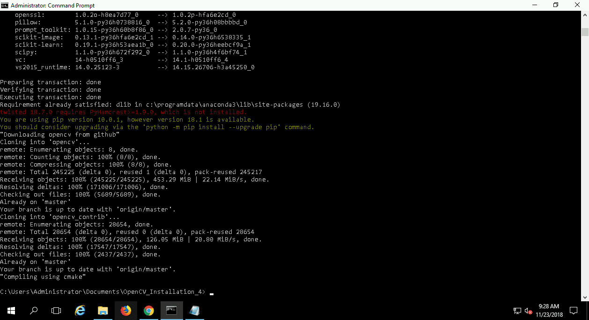
Task: Open Task View from taskbar
Action: (56, 311)
